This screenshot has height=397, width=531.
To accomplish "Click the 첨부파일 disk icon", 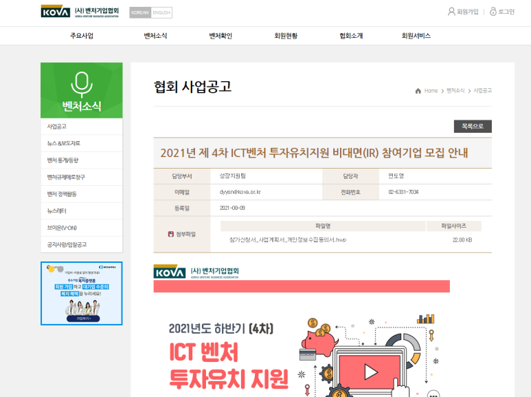I will (171, 234).
